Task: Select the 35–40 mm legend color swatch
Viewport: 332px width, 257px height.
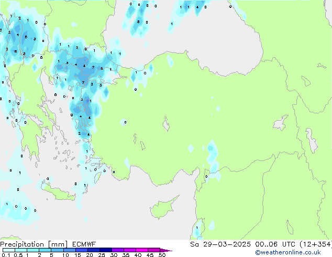Action: (x=130, y=250)
